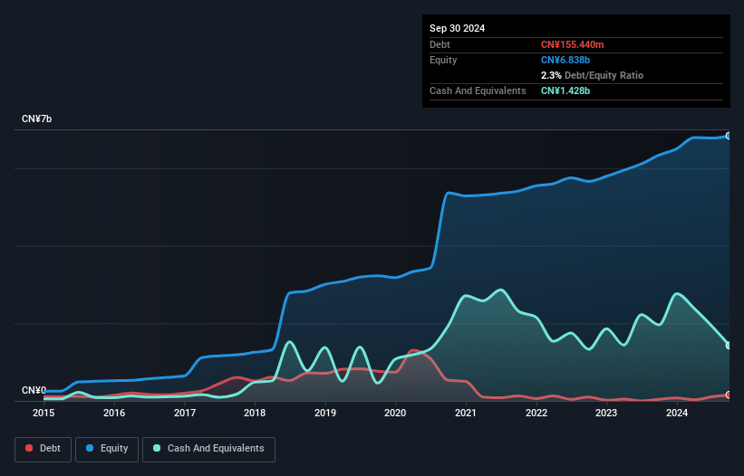Click the teal Cash end-point marker
Screen dimensions: 744x476
729,346
